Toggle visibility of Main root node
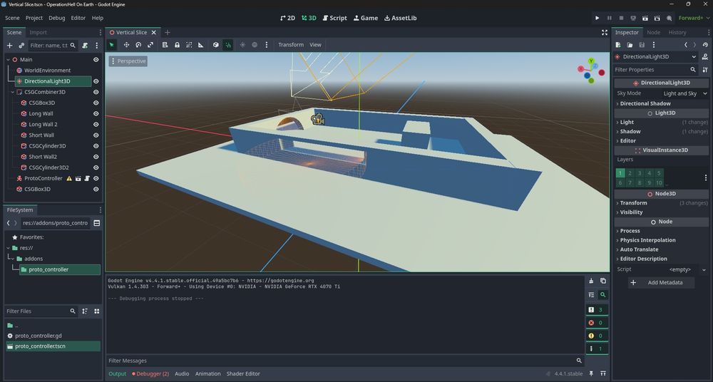 pyautogui.click(x=96, y=60)
